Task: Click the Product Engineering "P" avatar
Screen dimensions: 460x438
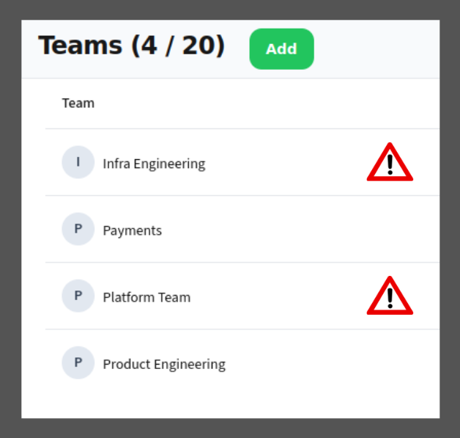Action: (78, 362)
